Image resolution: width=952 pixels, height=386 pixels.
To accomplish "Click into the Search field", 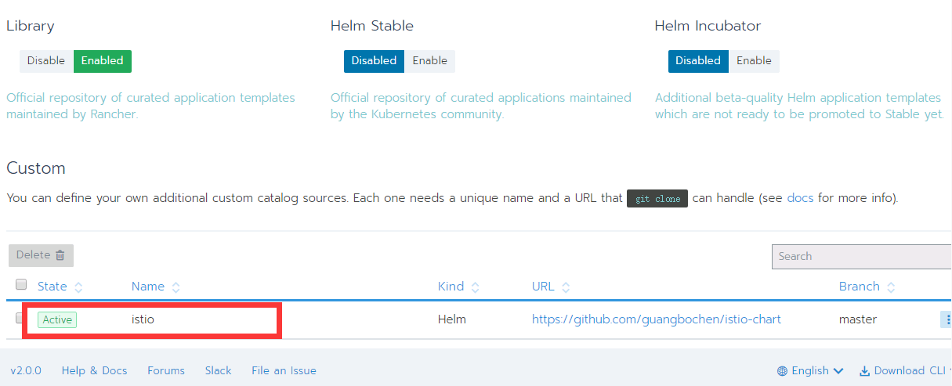I will coord(862,256).
